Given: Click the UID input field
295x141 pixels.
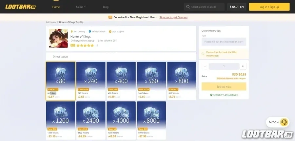Looking at the screenshot, I should (224, 42).
